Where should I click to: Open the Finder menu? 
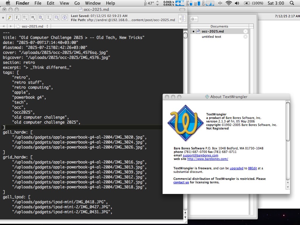[x=22, y=3]
